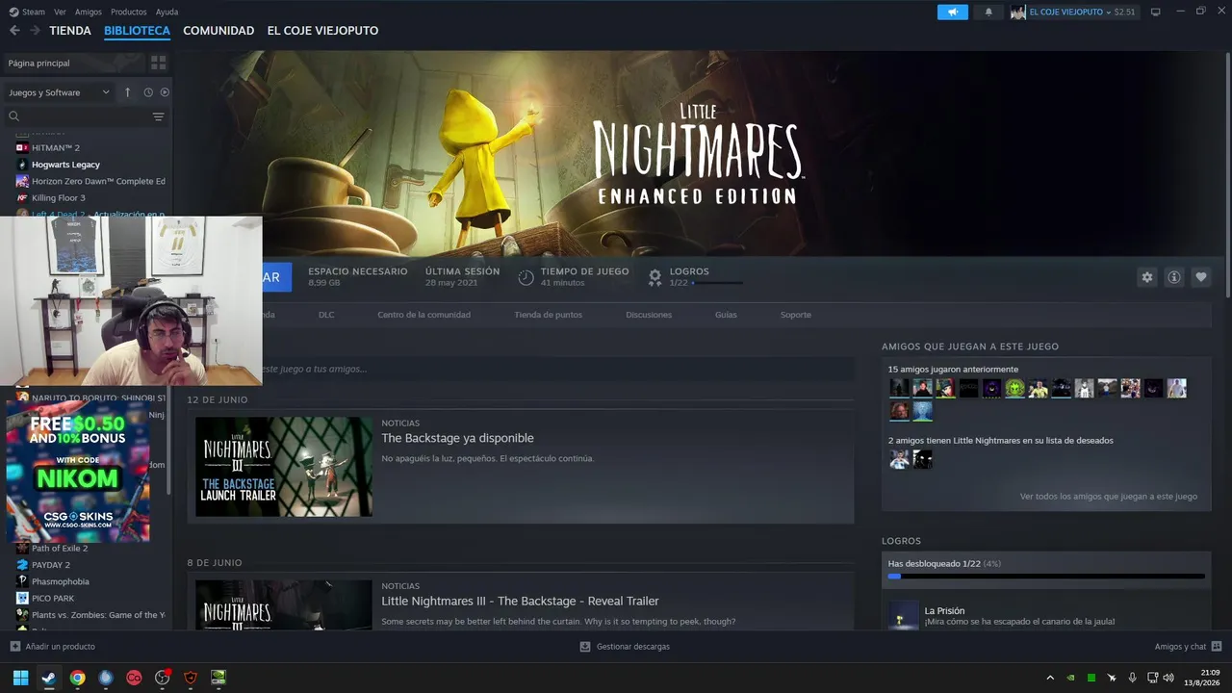Click the library search field
Image resolution: width=1232 pixels, height=693 pixels.
pyautogui.click(x=77, y=116)
